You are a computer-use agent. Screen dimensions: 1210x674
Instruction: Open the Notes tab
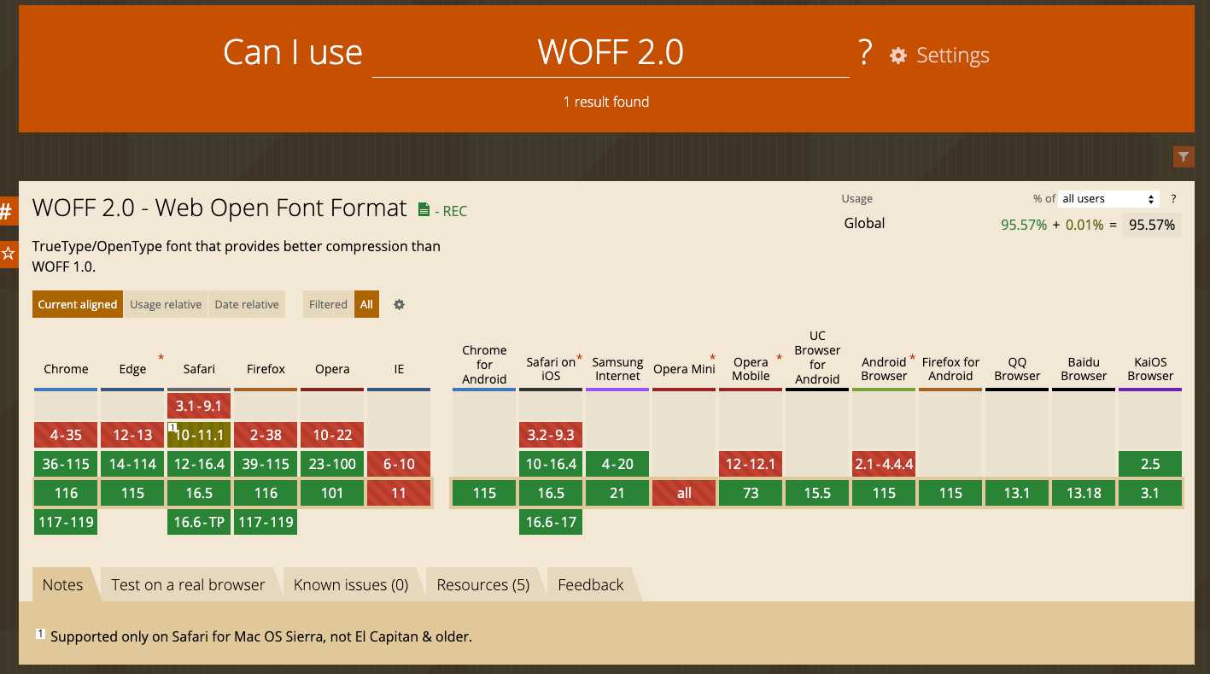pos(63,585)
